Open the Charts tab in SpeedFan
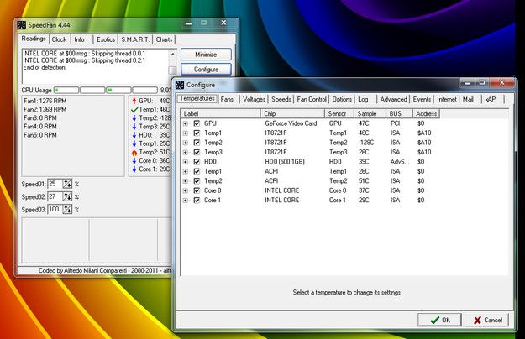Screen dimensions: 525x339 (x=164, y=39)
